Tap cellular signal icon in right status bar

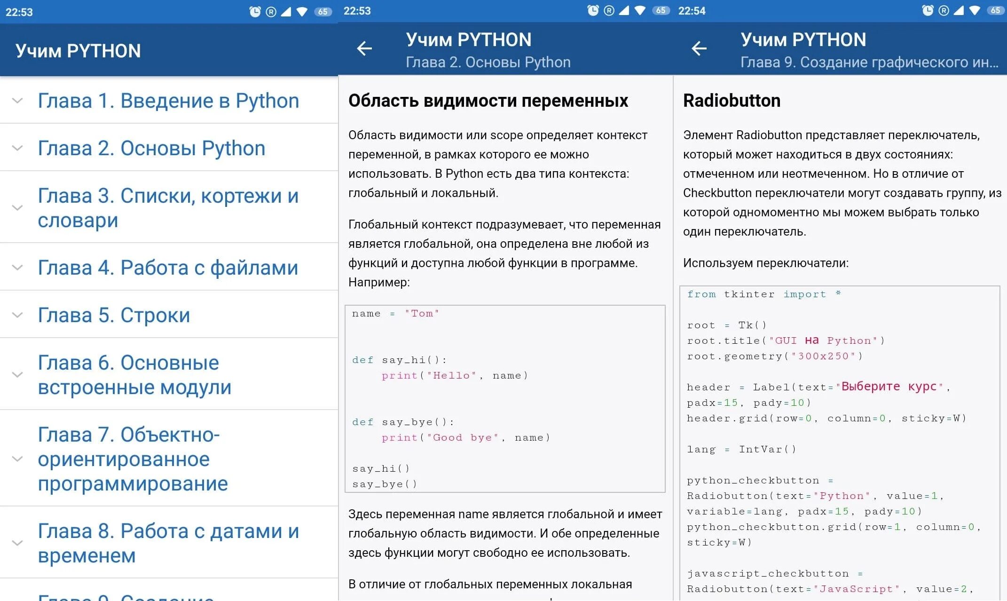tap(959, 11)
